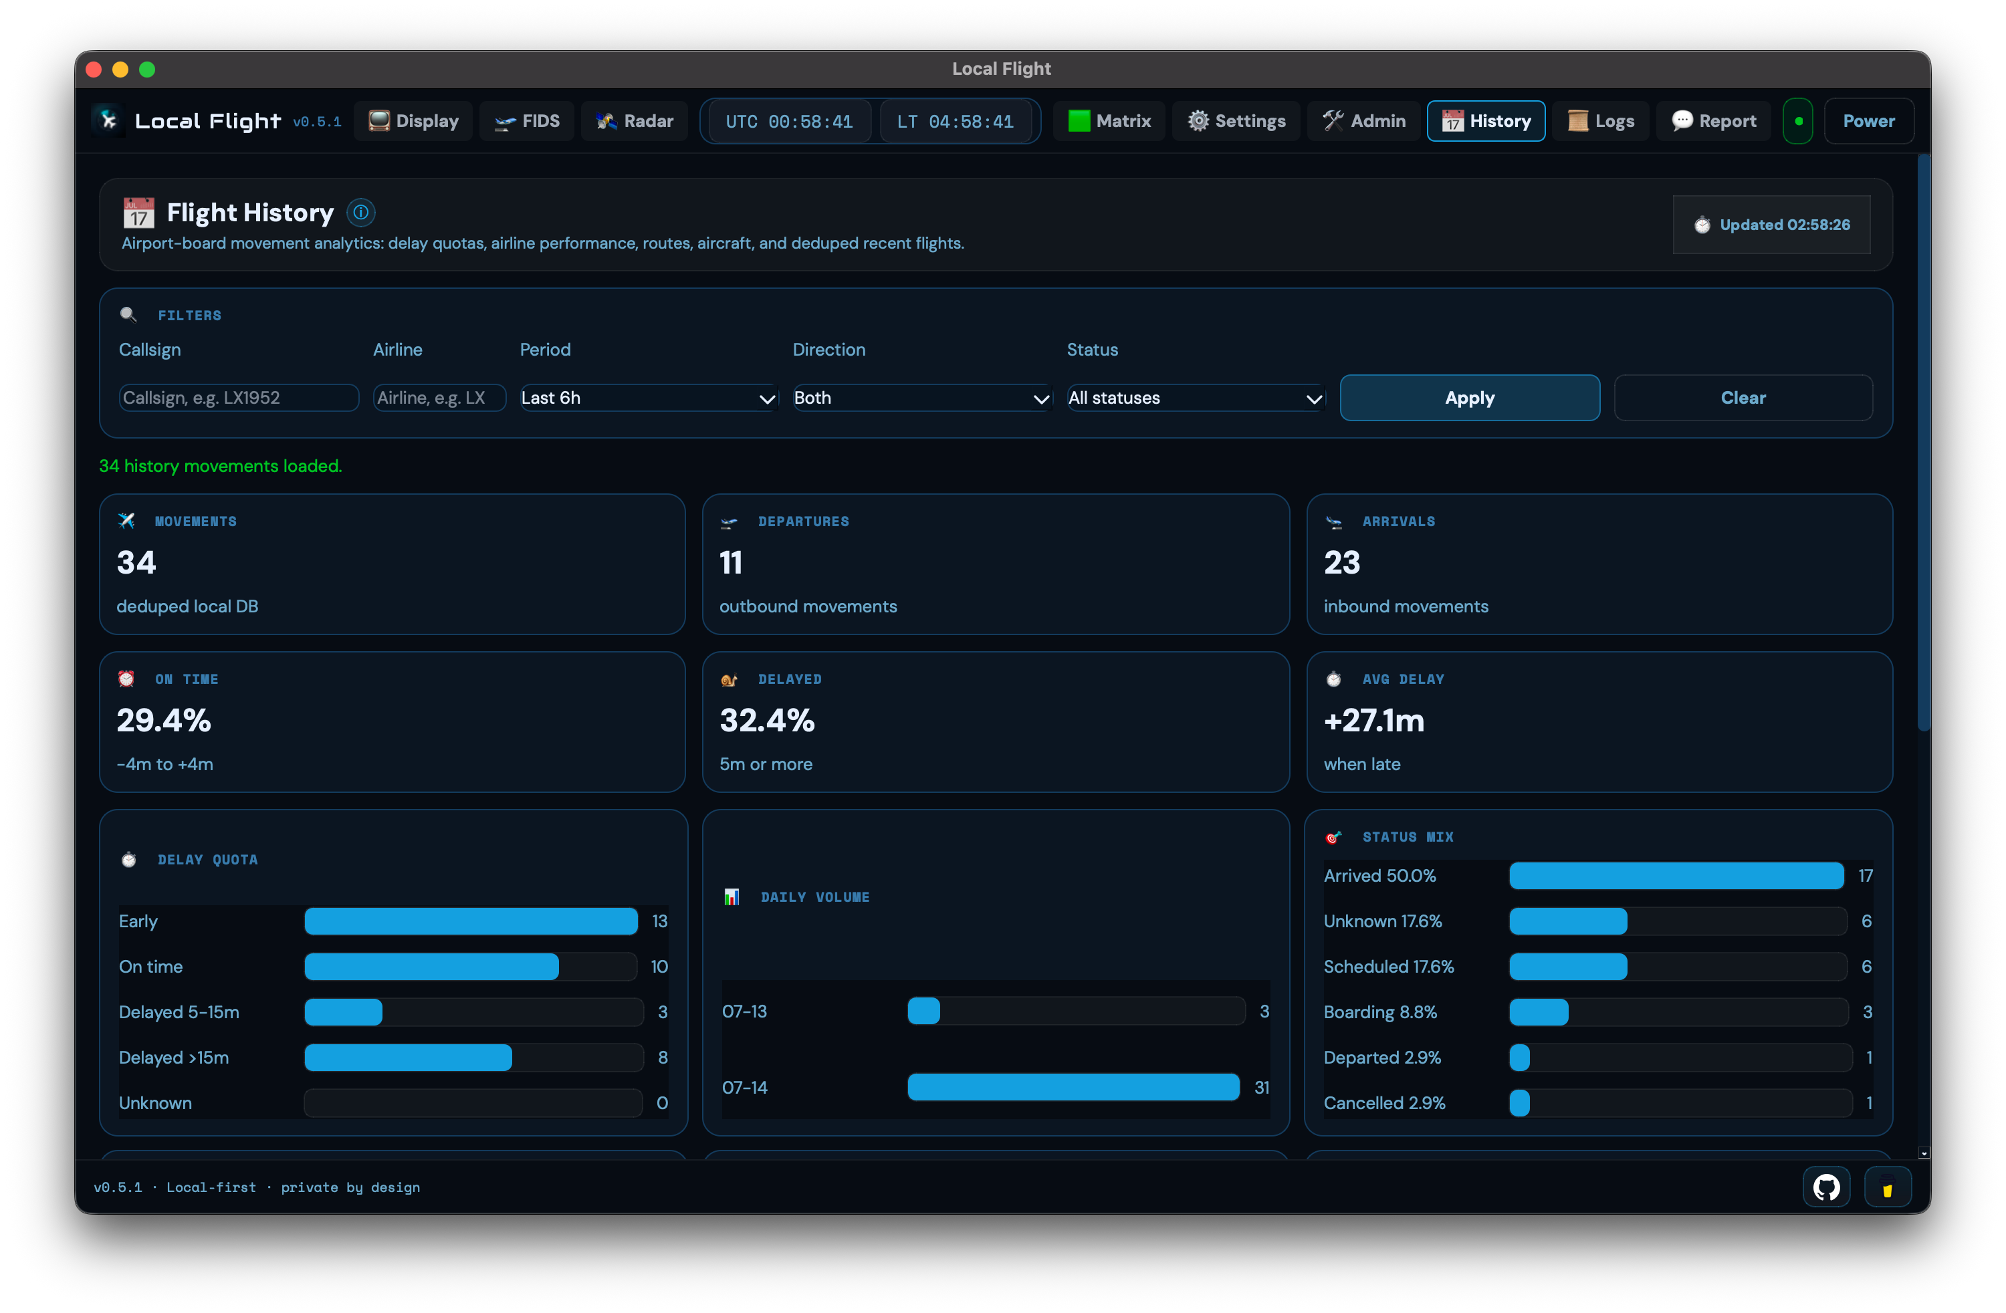Click the filters magnifying glass icon
The image size is (2006, 1313).
[x=128, y=314]
